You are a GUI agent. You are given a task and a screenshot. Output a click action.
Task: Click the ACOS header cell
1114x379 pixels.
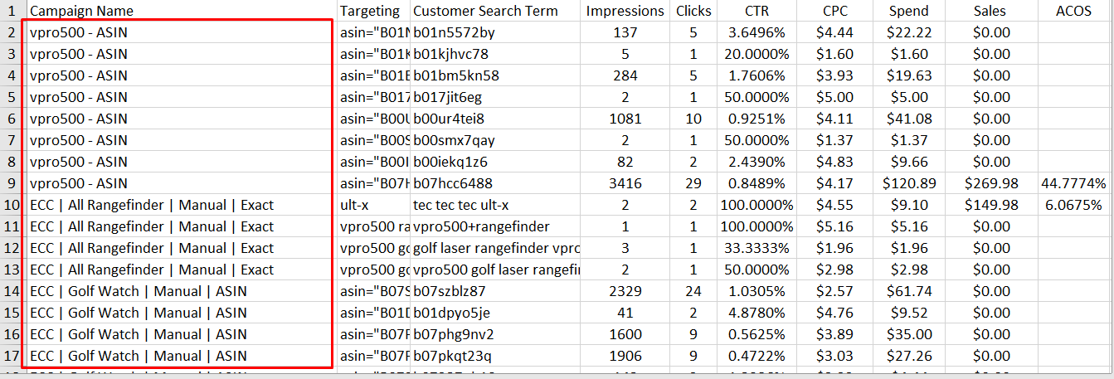[1073, 12]
